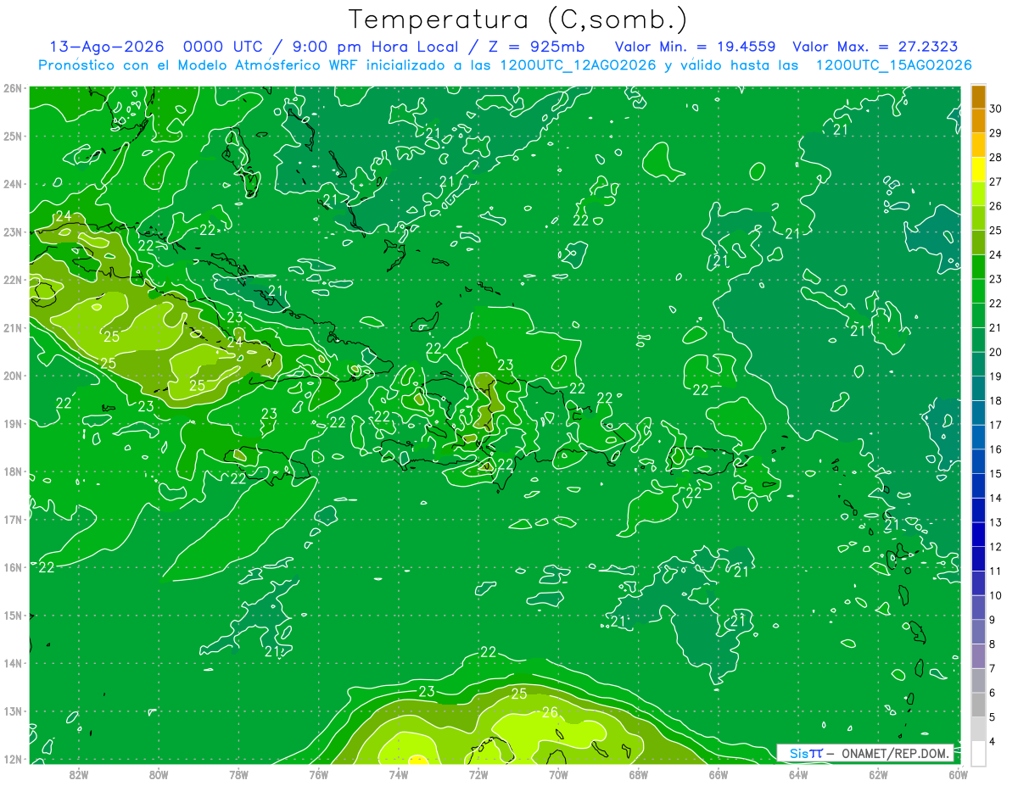Click the 18N latitude axis label
The width and height of the screenshot is (1018, 786).
click(13, 471)
